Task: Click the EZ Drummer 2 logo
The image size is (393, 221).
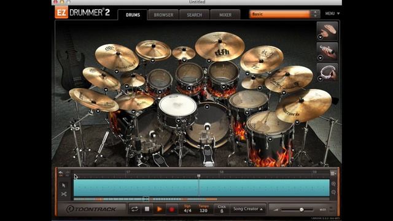Action: tap(82, 12)
